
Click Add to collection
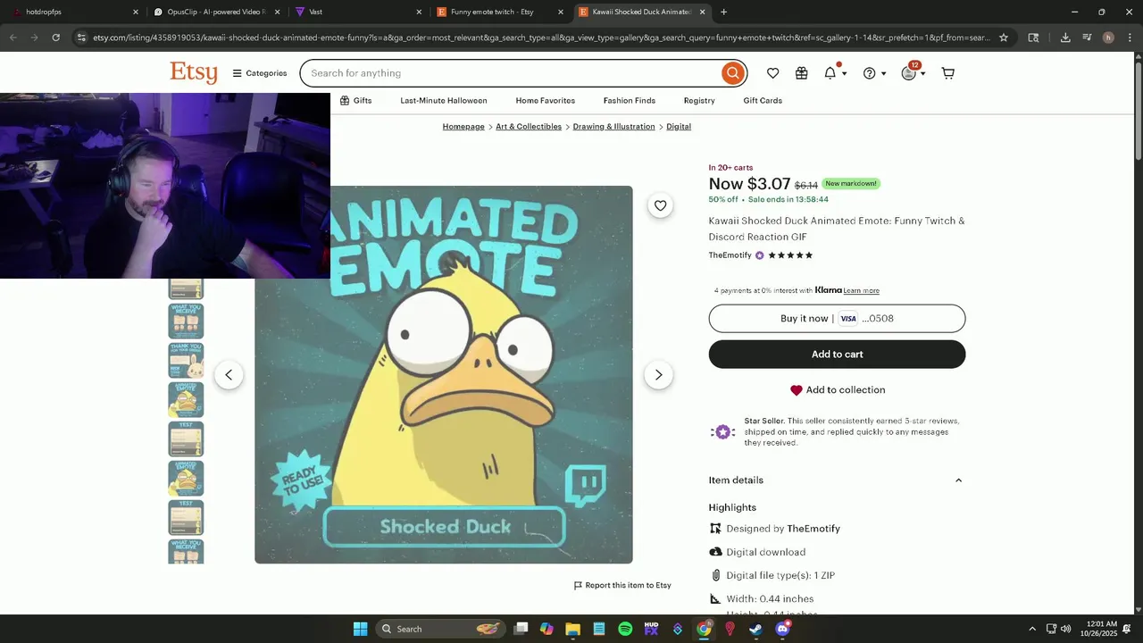click(x=837, y=390)
